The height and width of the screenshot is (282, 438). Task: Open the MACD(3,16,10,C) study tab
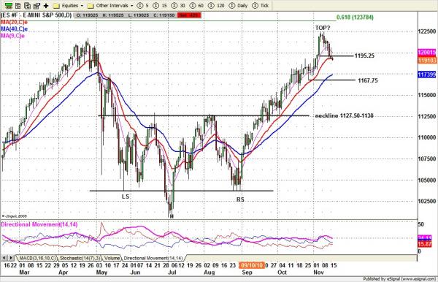pyautogui.click(x=37, y=258)
